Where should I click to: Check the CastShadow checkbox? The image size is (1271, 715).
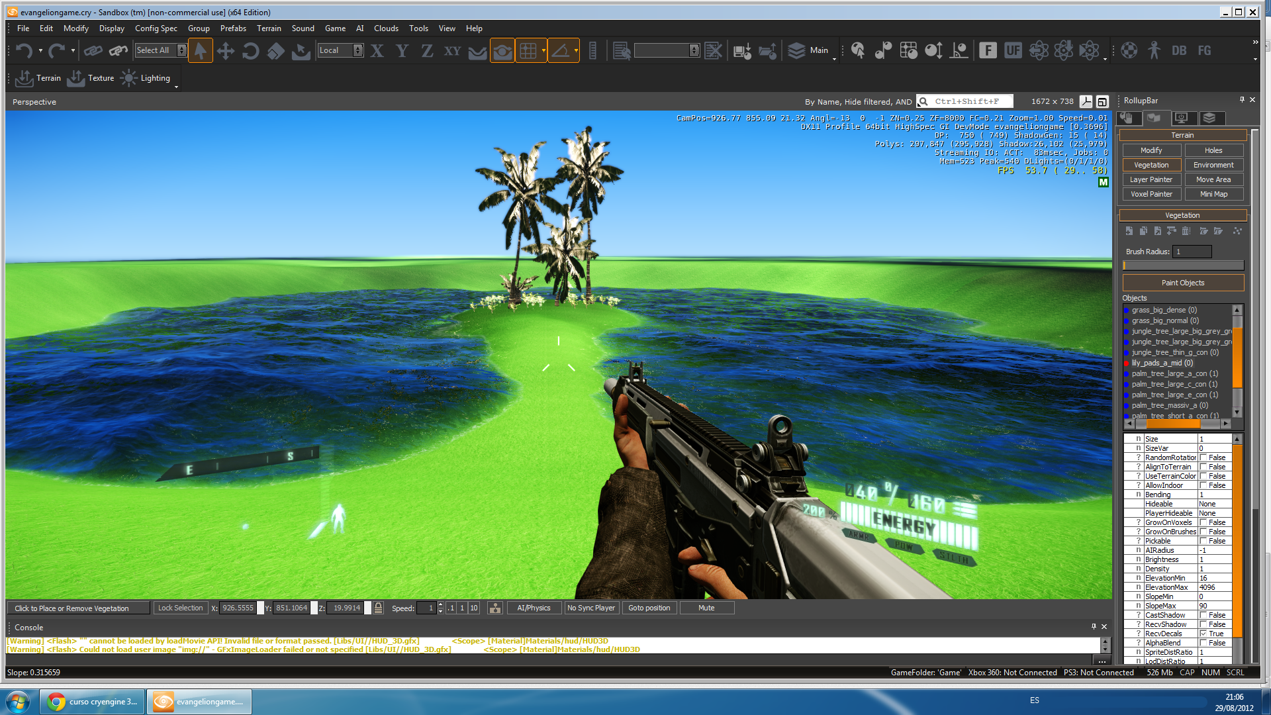(1203, 615)
